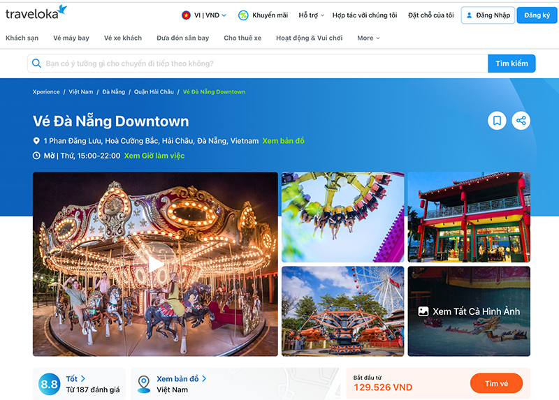559x400 pixels.
Task: Select Hoạt động & Vui chơi menu item
Action: click(309, 38)
